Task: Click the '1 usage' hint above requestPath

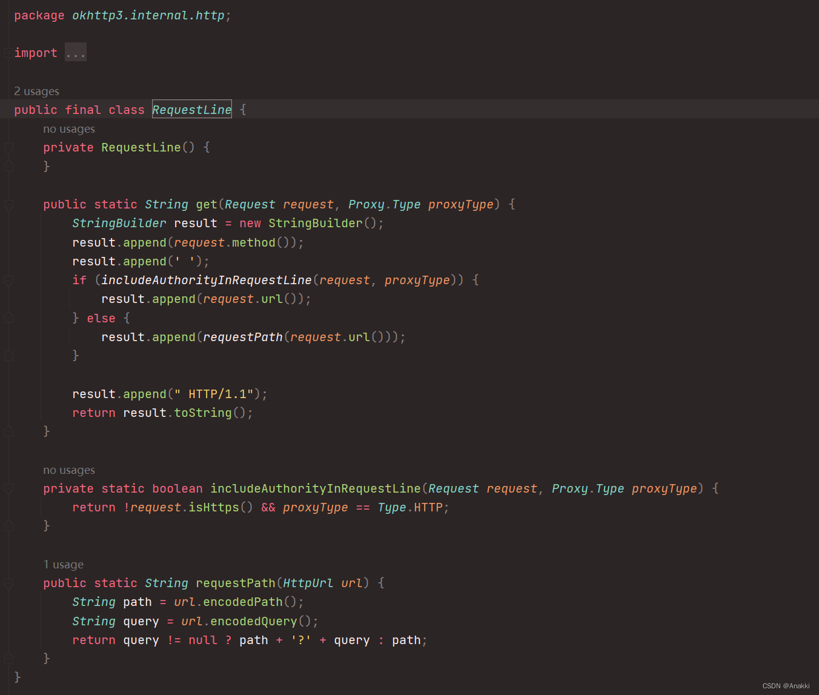Action: pyautogui.click(x=63, y=564)
